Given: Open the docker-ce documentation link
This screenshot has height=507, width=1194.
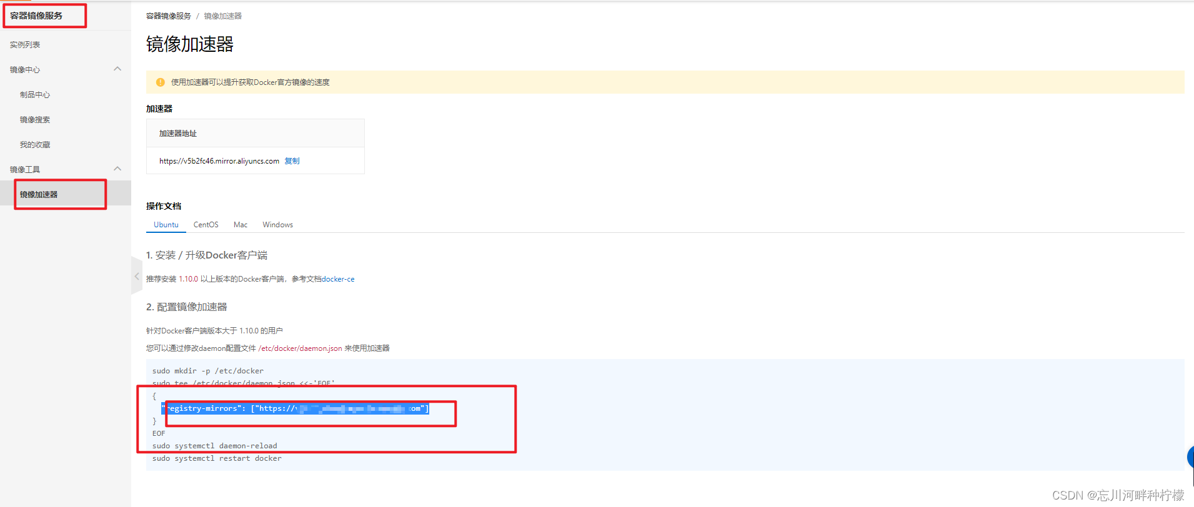Looking at the screenshot, I should click(x=338, y=279).
